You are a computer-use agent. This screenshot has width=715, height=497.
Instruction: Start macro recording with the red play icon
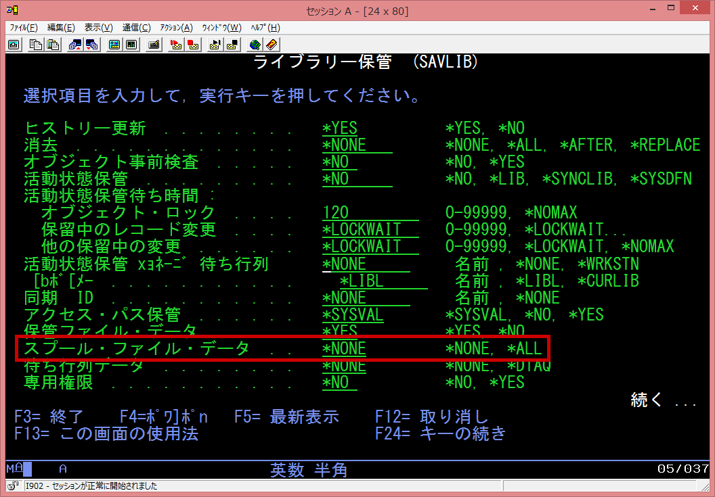(x=176, y=45)
